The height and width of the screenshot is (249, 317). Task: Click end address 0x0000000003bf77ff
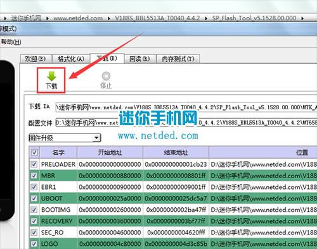[x=176, y=221]
